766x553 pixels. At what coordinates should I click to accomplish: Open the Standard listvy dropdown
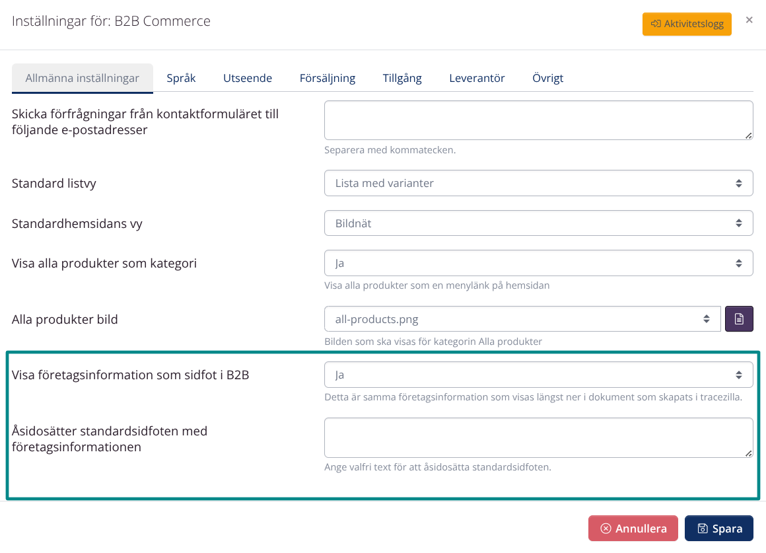(538, 183)
